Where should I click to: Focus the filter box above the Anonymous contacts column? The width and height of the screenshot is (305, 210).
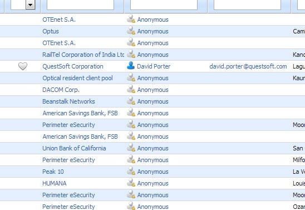[x=164, y=4]
